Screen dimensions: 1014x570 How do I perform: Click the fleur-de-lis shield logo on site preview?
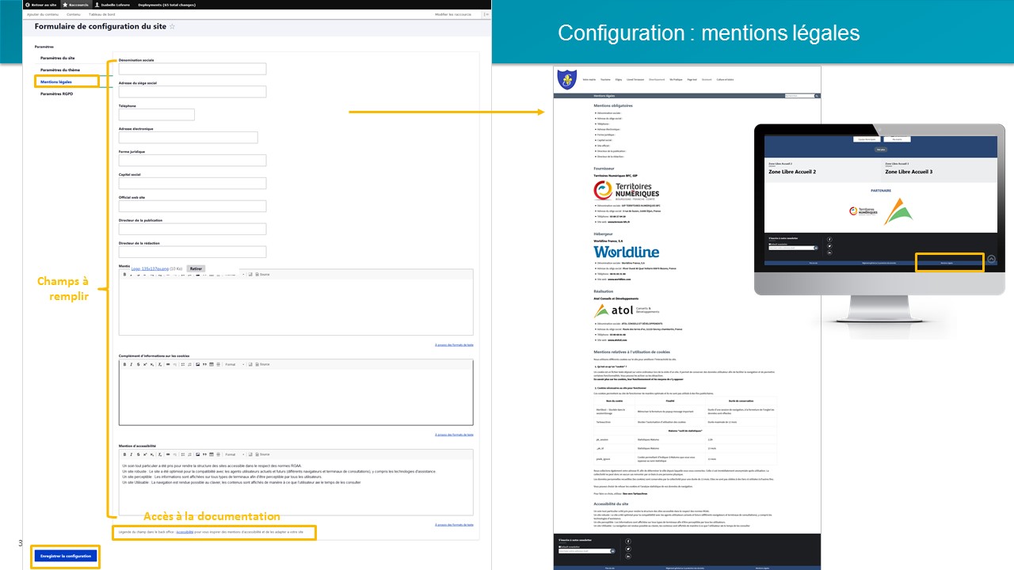point(566,79)
